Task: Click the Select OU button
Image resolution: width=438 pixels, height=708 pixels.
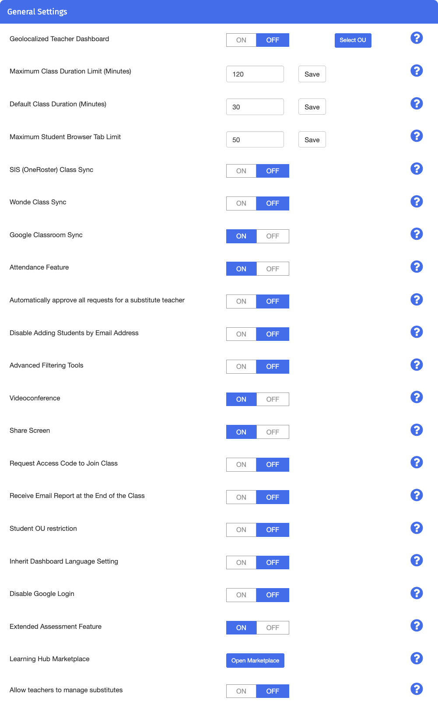Action: point(353,40)
